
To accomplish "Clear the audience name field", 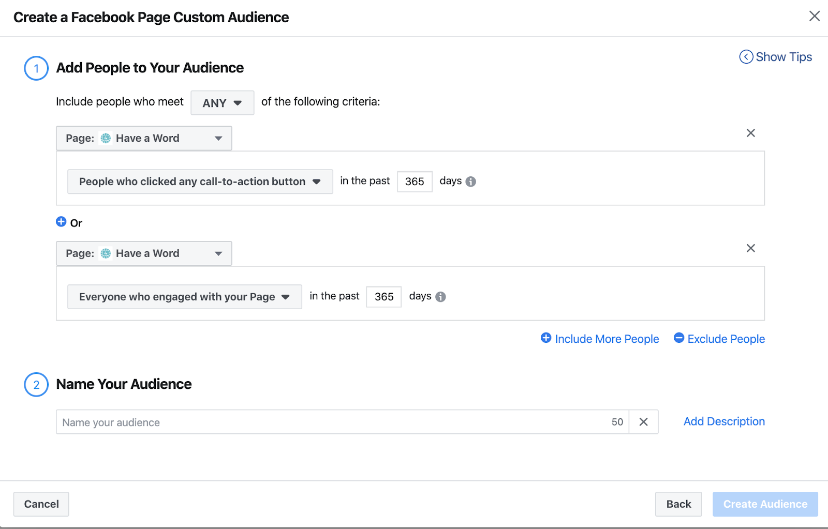I will click(x=643, y=422).
